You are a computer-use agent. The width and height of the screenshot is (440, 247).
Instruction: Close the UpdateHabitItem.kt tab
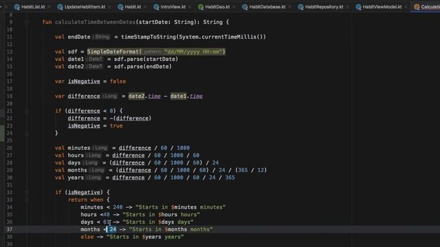109,7
